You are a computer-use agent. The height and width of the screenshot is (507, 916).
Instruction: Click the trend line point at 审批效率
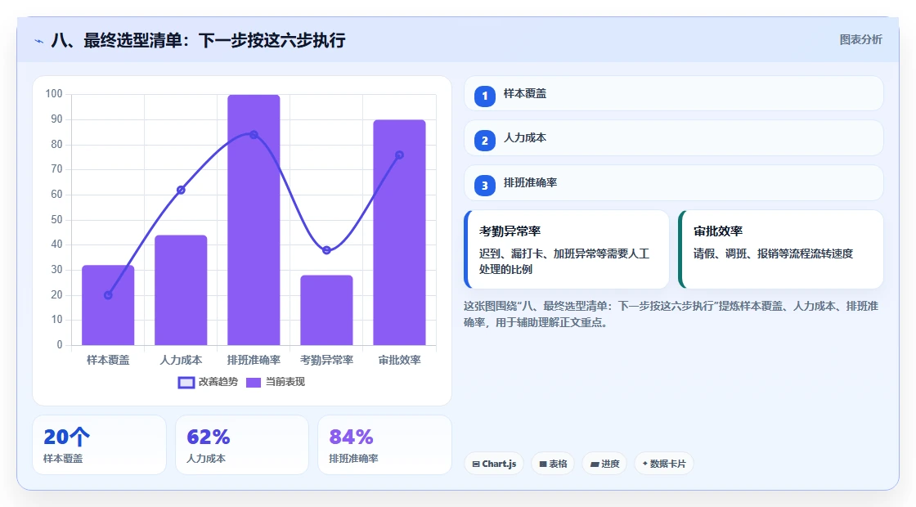[400, 155]
